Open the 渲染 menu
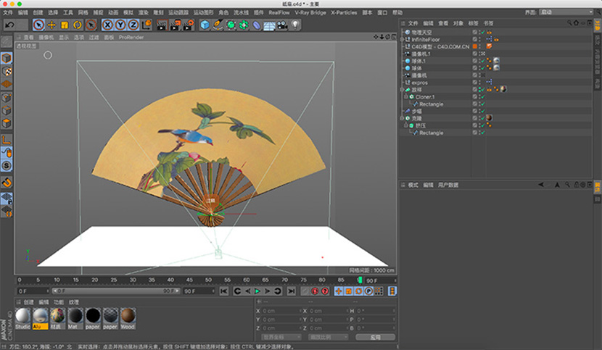The width and height of the screenshot is (602, 350). coord(143,12)
